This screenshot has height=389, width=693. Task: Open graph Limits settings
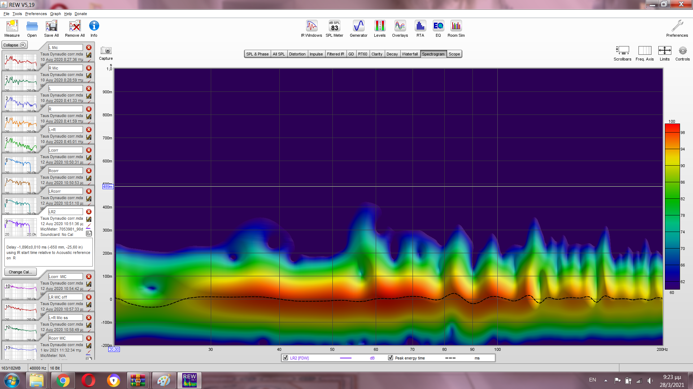pos(664,51)
